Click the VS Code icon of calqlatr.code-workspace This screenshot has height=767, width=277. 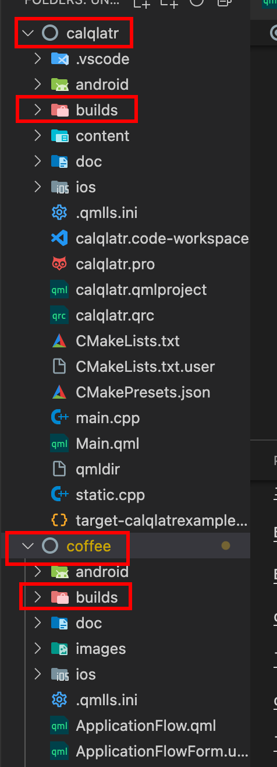[59, 238]
